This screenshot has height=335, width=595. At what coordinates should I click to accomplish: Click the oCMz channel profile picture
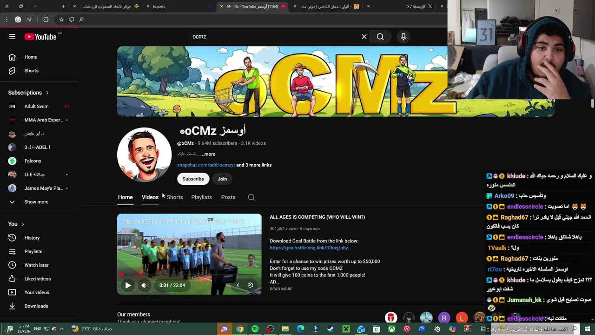(x=144, y=154)
